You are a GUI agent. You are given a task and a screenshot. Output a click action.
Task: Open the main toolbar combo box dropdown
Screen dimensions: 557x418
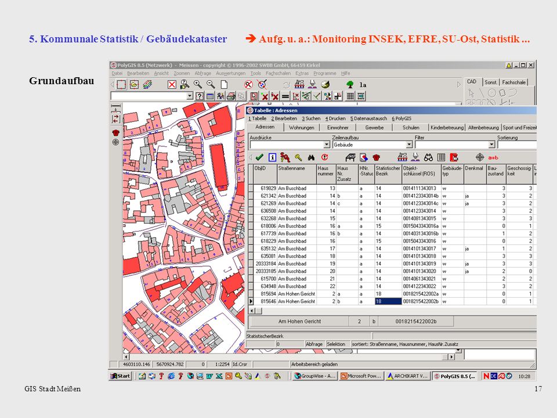(x=190, y=96)
